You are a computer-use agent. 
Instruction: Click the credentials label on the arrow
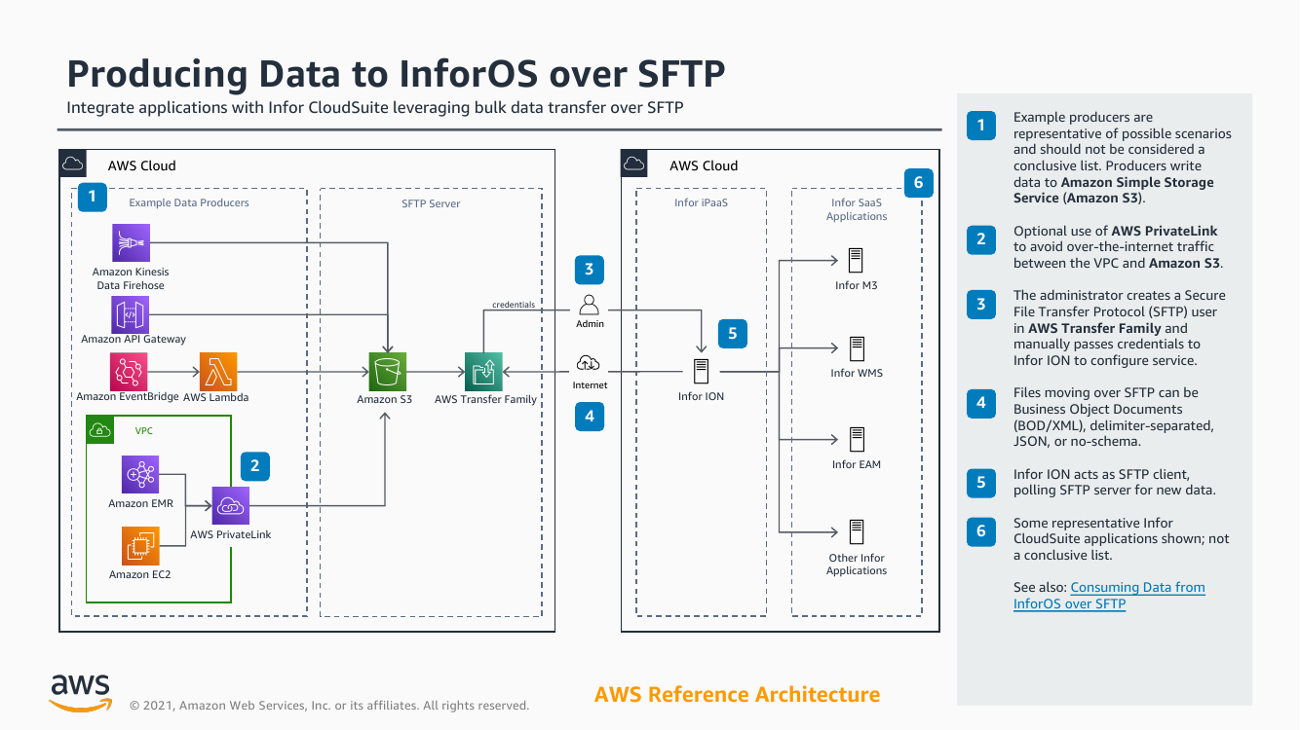coord(514,305)
